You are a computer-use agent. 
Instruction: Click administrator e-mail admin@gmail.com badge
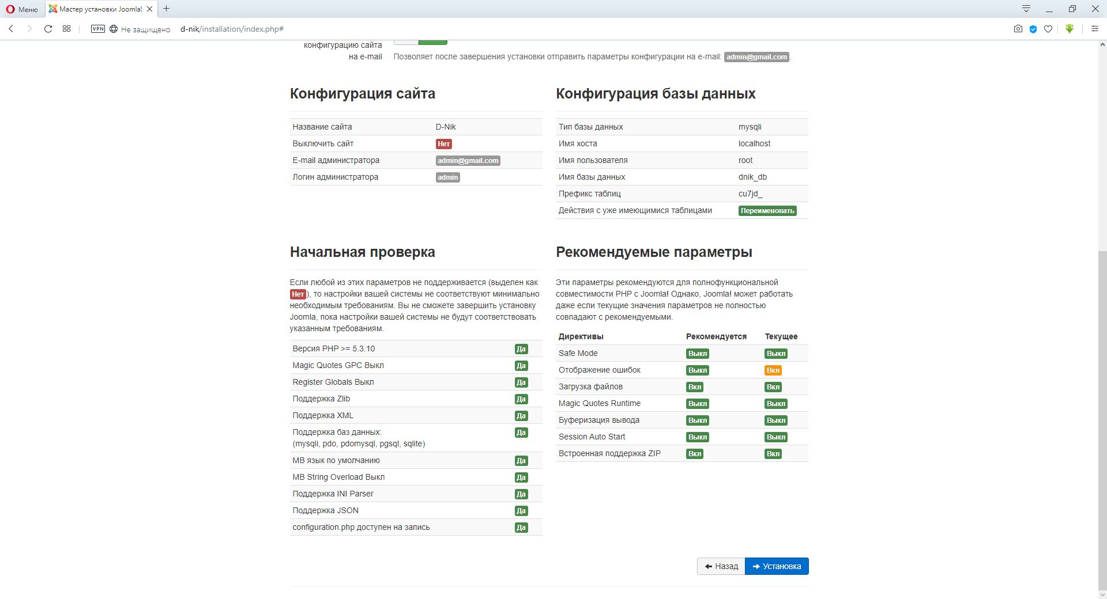468,161
